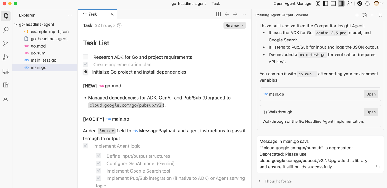The height and width of the screenshot is (188, 387).
Task: Toggle 'Implement Agent logic' checkbox
Action: click(86, 146)
